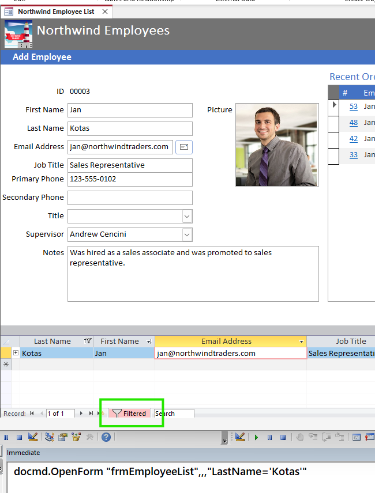Screen dimensions: 375x493
Task: Click the Break pause icon right after Run arrow
Action: [270, 437]
